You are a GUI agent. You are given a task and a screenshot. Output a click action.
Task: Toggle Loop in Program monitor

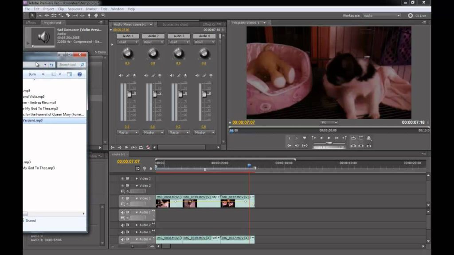[353, 138]
